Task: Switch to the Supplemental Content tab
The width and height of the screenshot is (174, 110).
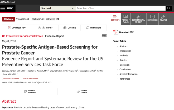Action: tap(138, 19)
